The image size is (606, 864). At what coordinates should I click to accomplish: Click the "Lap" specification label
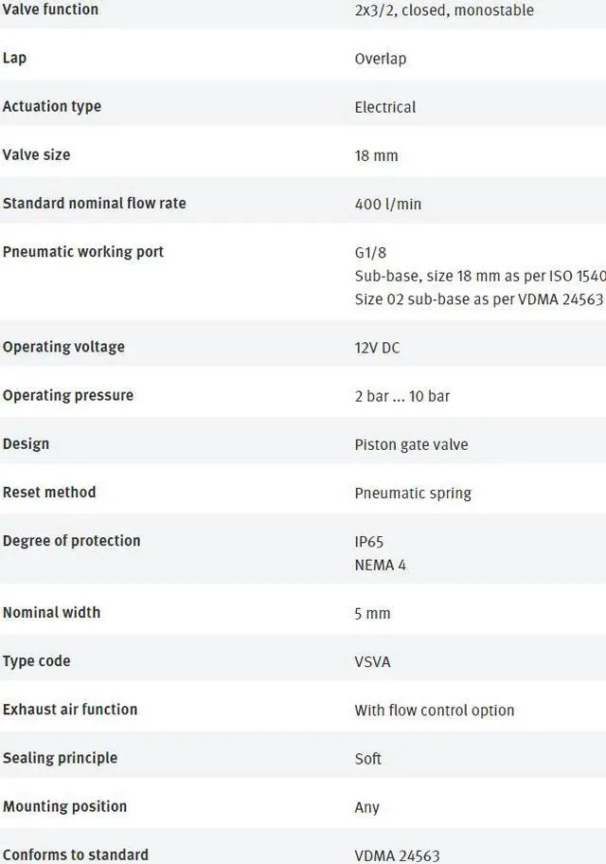click(x=15, y=58)
